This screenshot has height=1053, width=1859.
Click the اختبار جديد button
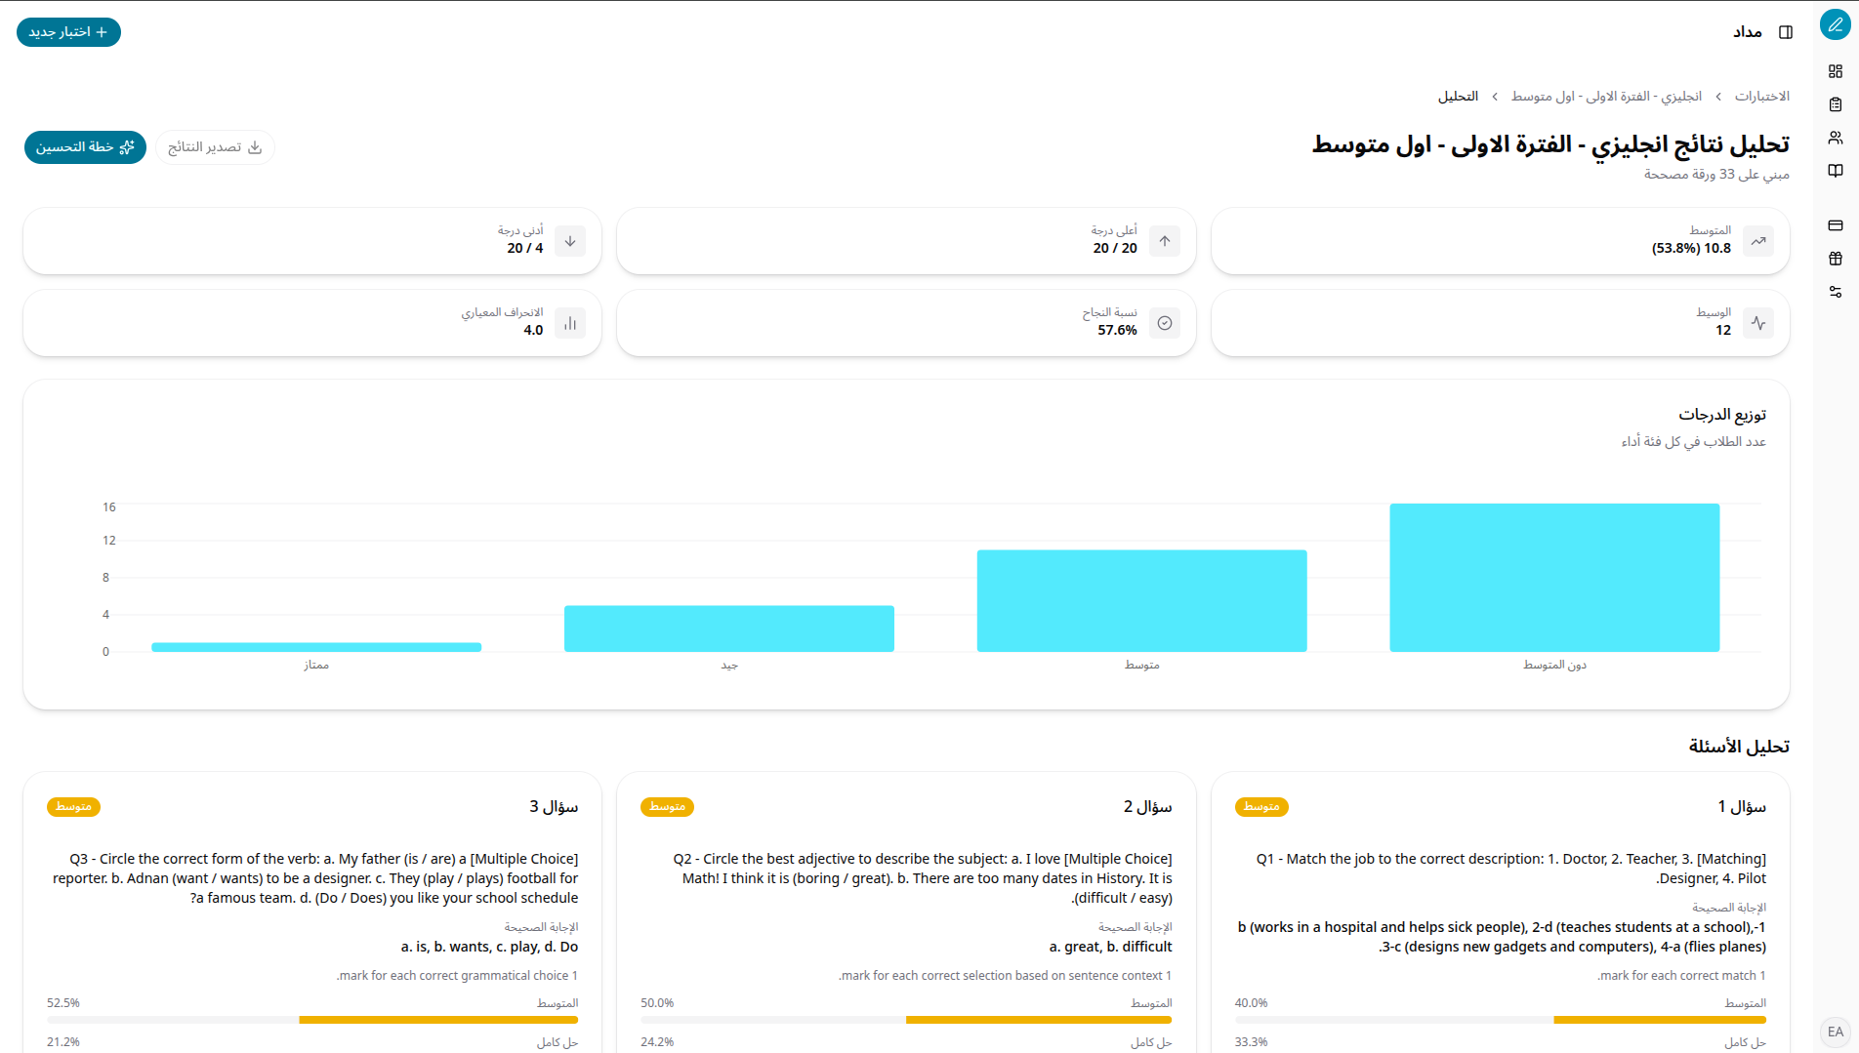click(68, 32)
